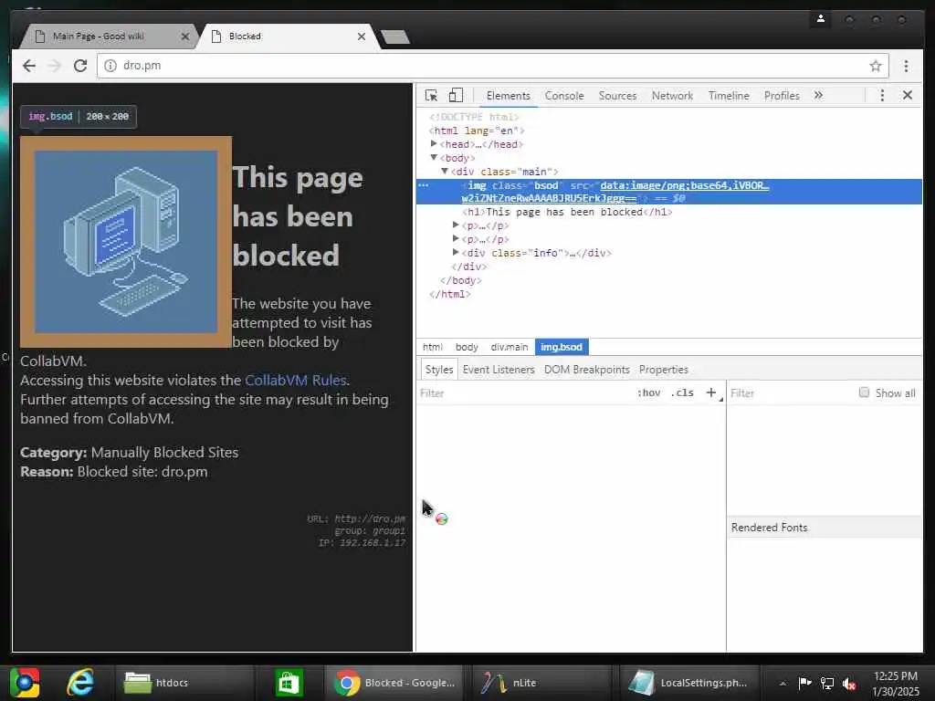Image resolution: width=935 pixels, height=701 pixels.
Task: Switch to the Elements tab
Action: 508,95
